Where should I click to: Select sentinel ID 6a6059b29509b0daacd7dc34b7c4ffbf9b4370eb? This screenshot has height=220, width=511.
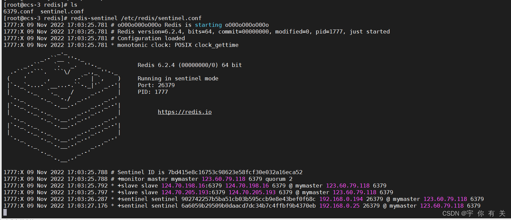[x=249, y=206]
